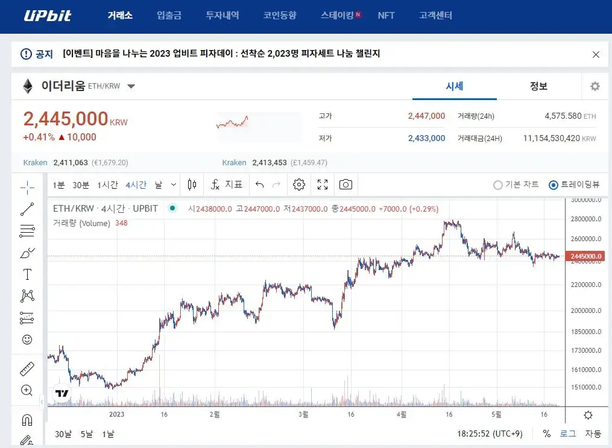Select the Text annotation tool
Image resolution: width=612 pixels, height=448 pixels.
click(x=27, y=274)
